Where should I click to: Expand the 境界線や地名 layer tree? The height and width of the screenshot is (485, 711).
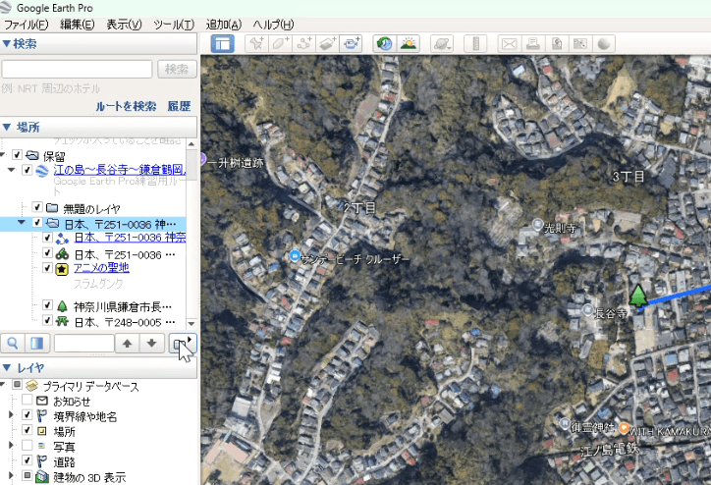coord(11,416)
